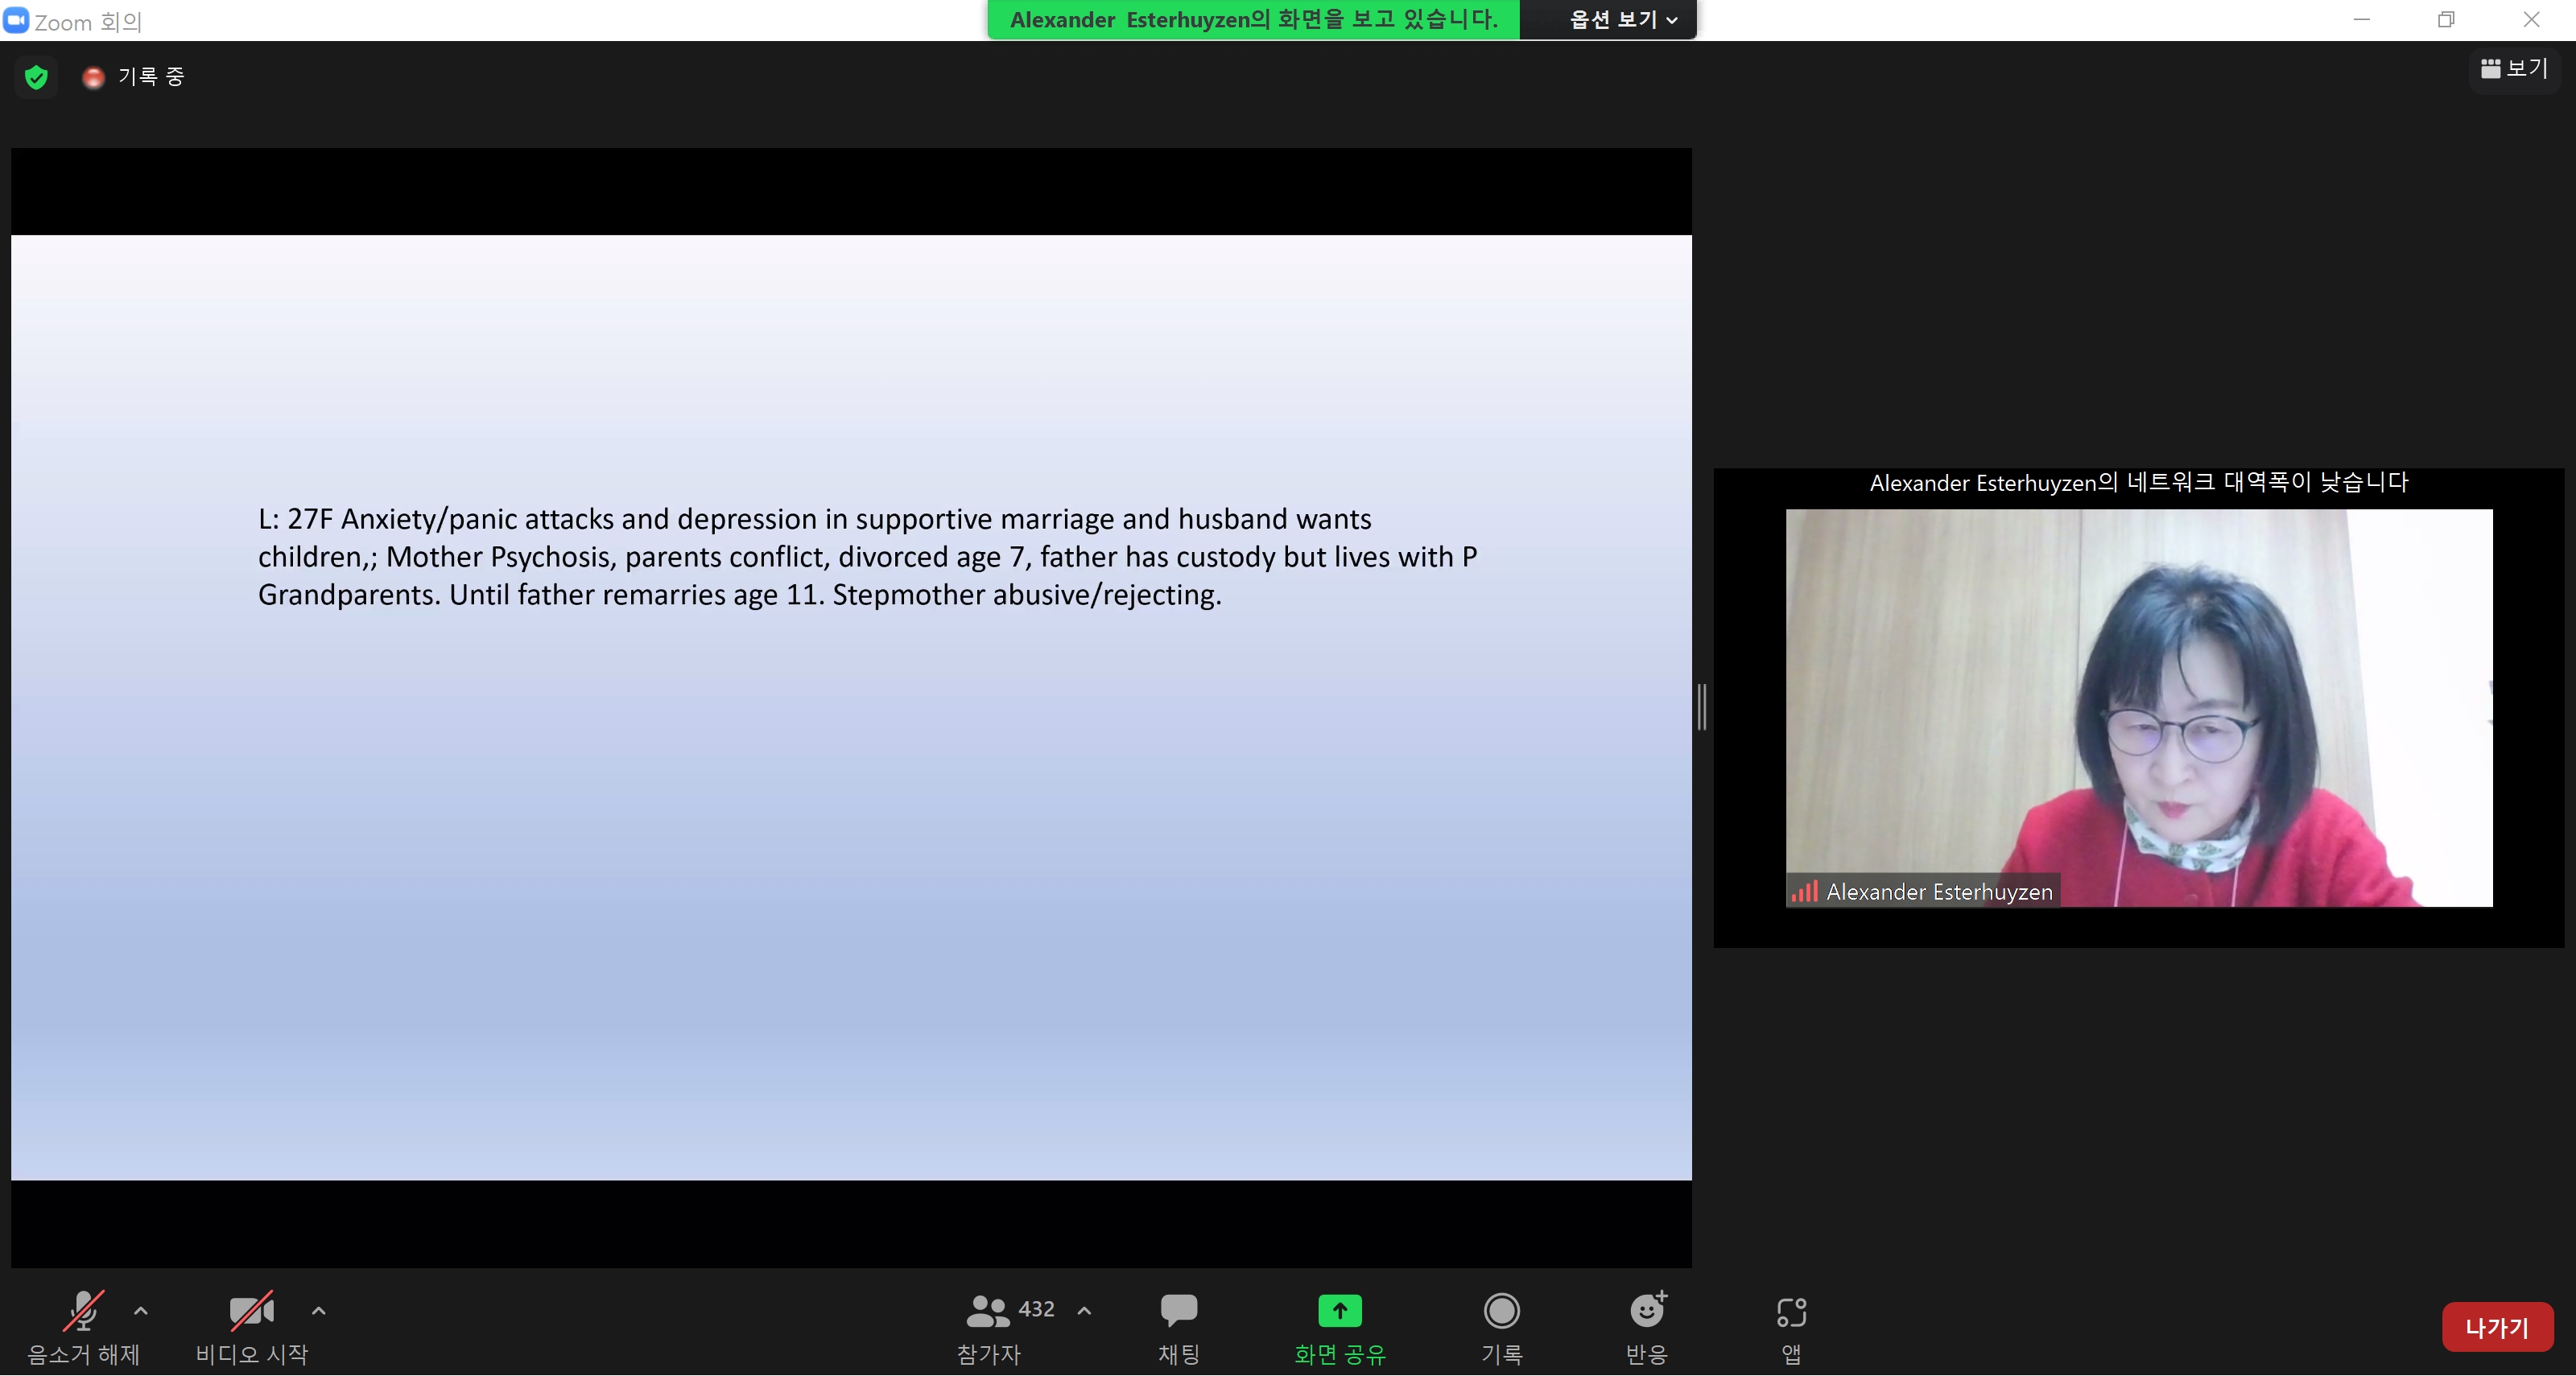Click the green screen-sharing notification banner
The height and width of the screenshot is (1376, 2576).
coord(1254,20)
